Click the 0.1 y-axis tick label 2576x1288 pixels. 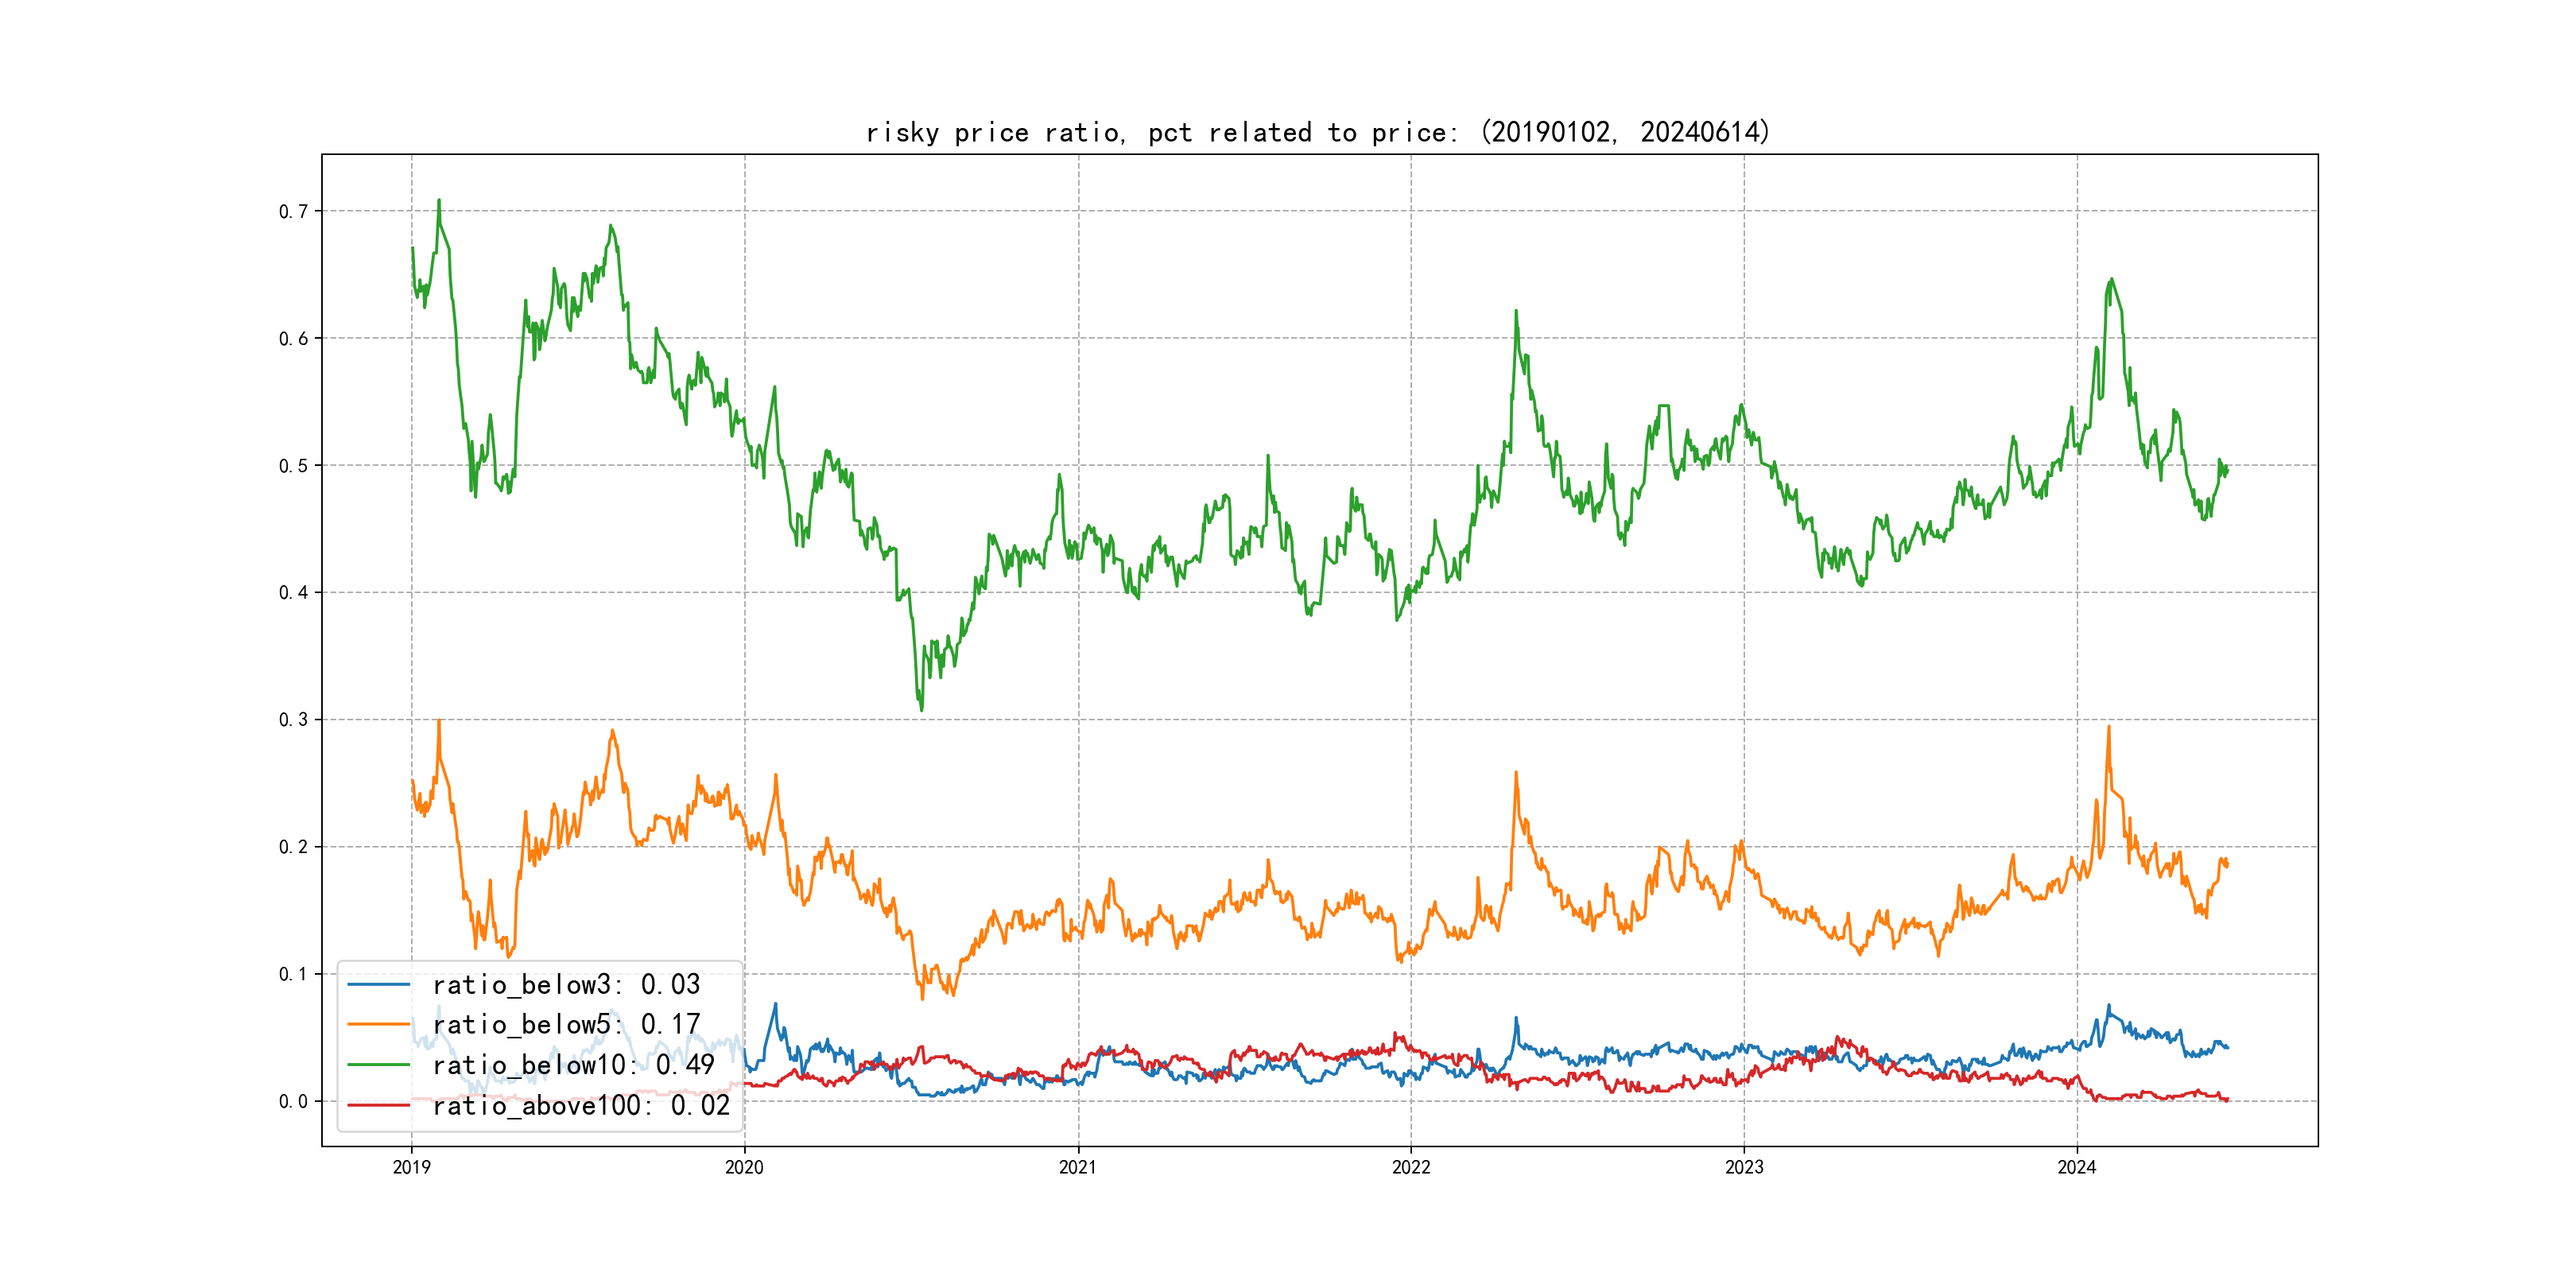pos(293,974)
